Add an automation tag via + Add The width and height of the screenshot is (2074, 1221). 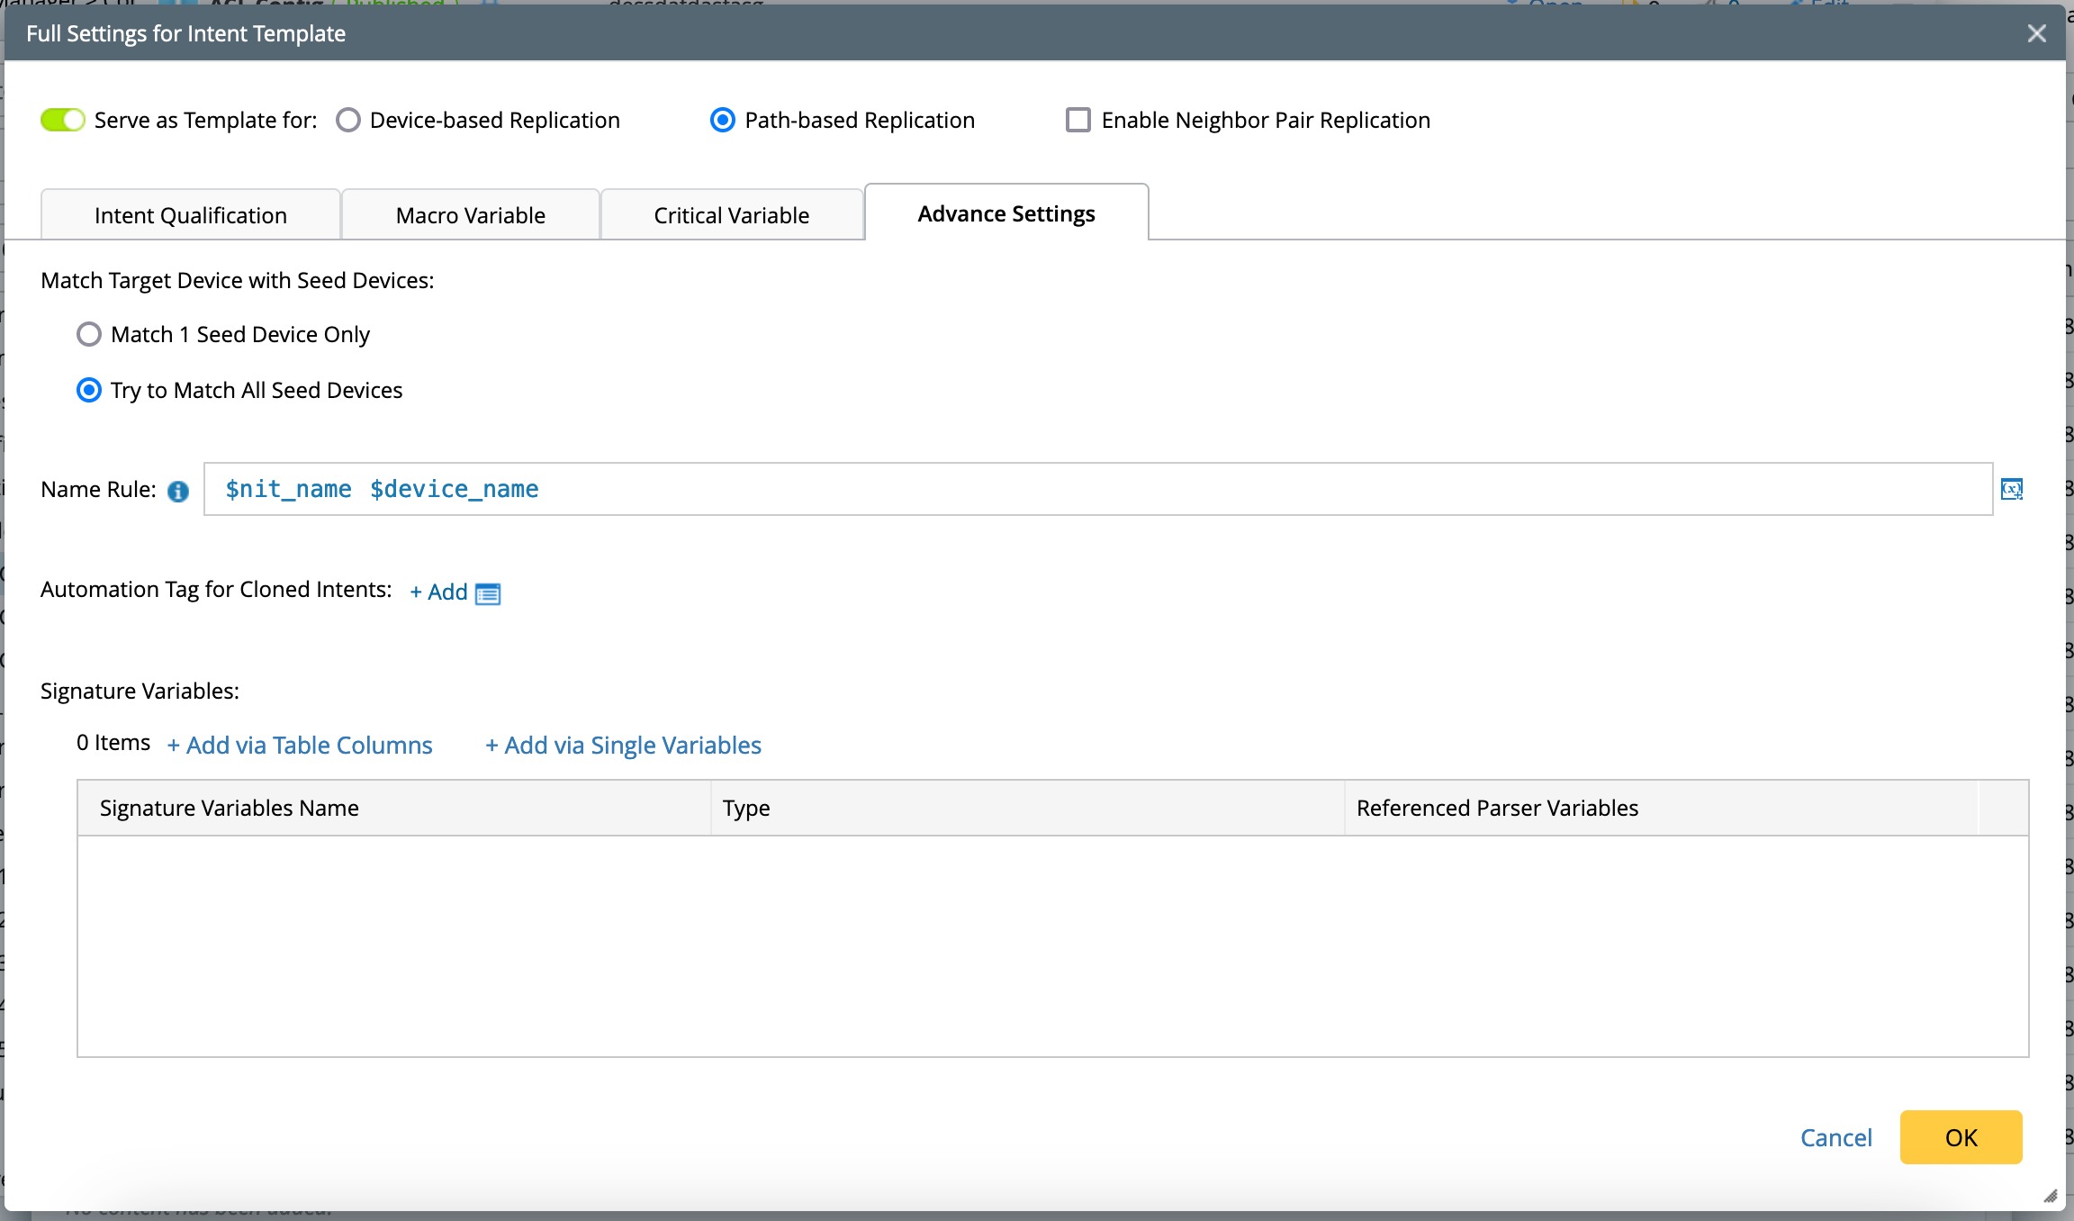click(x=438, y=592)
